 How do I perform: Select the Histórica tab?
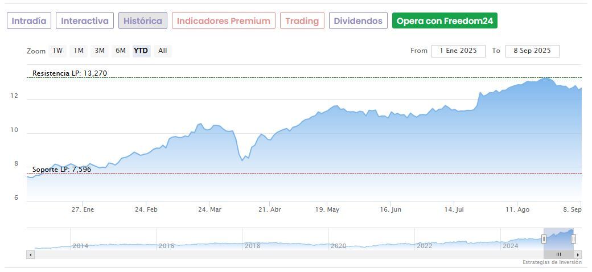coord(143,21)
